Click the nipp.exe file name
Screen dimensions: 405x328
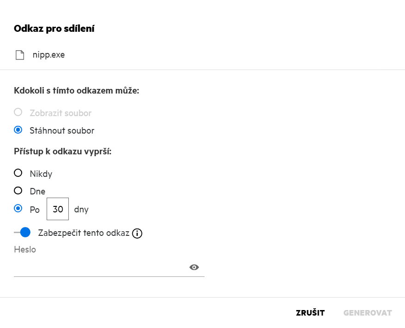pyautogui.click(x=48, y=55)
